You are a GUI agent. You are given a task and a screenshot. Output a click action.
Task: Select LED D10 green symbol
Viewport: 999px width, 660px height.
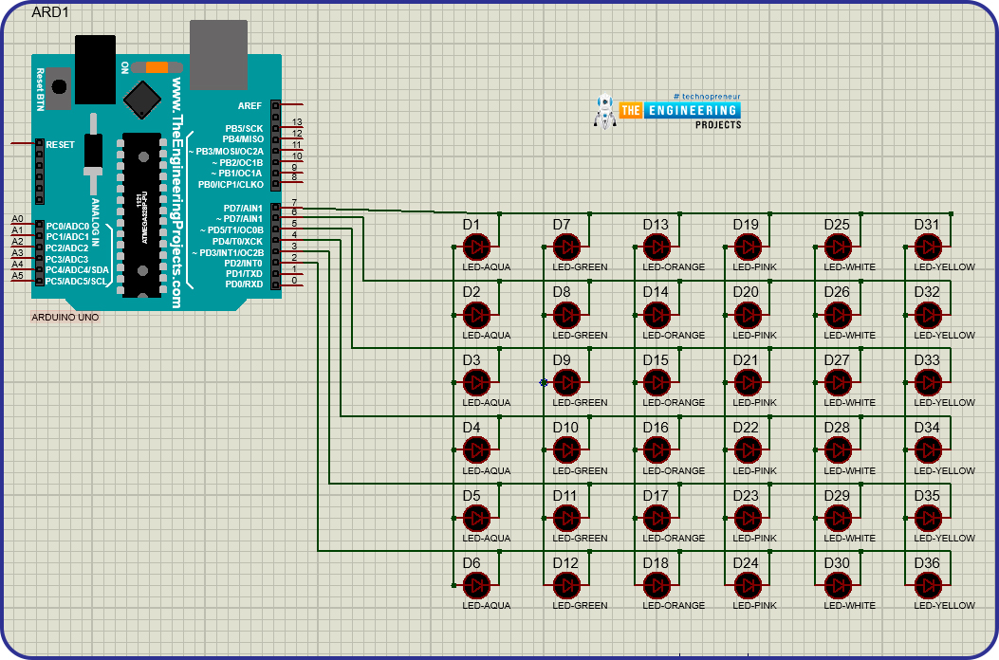coord(567,449)
